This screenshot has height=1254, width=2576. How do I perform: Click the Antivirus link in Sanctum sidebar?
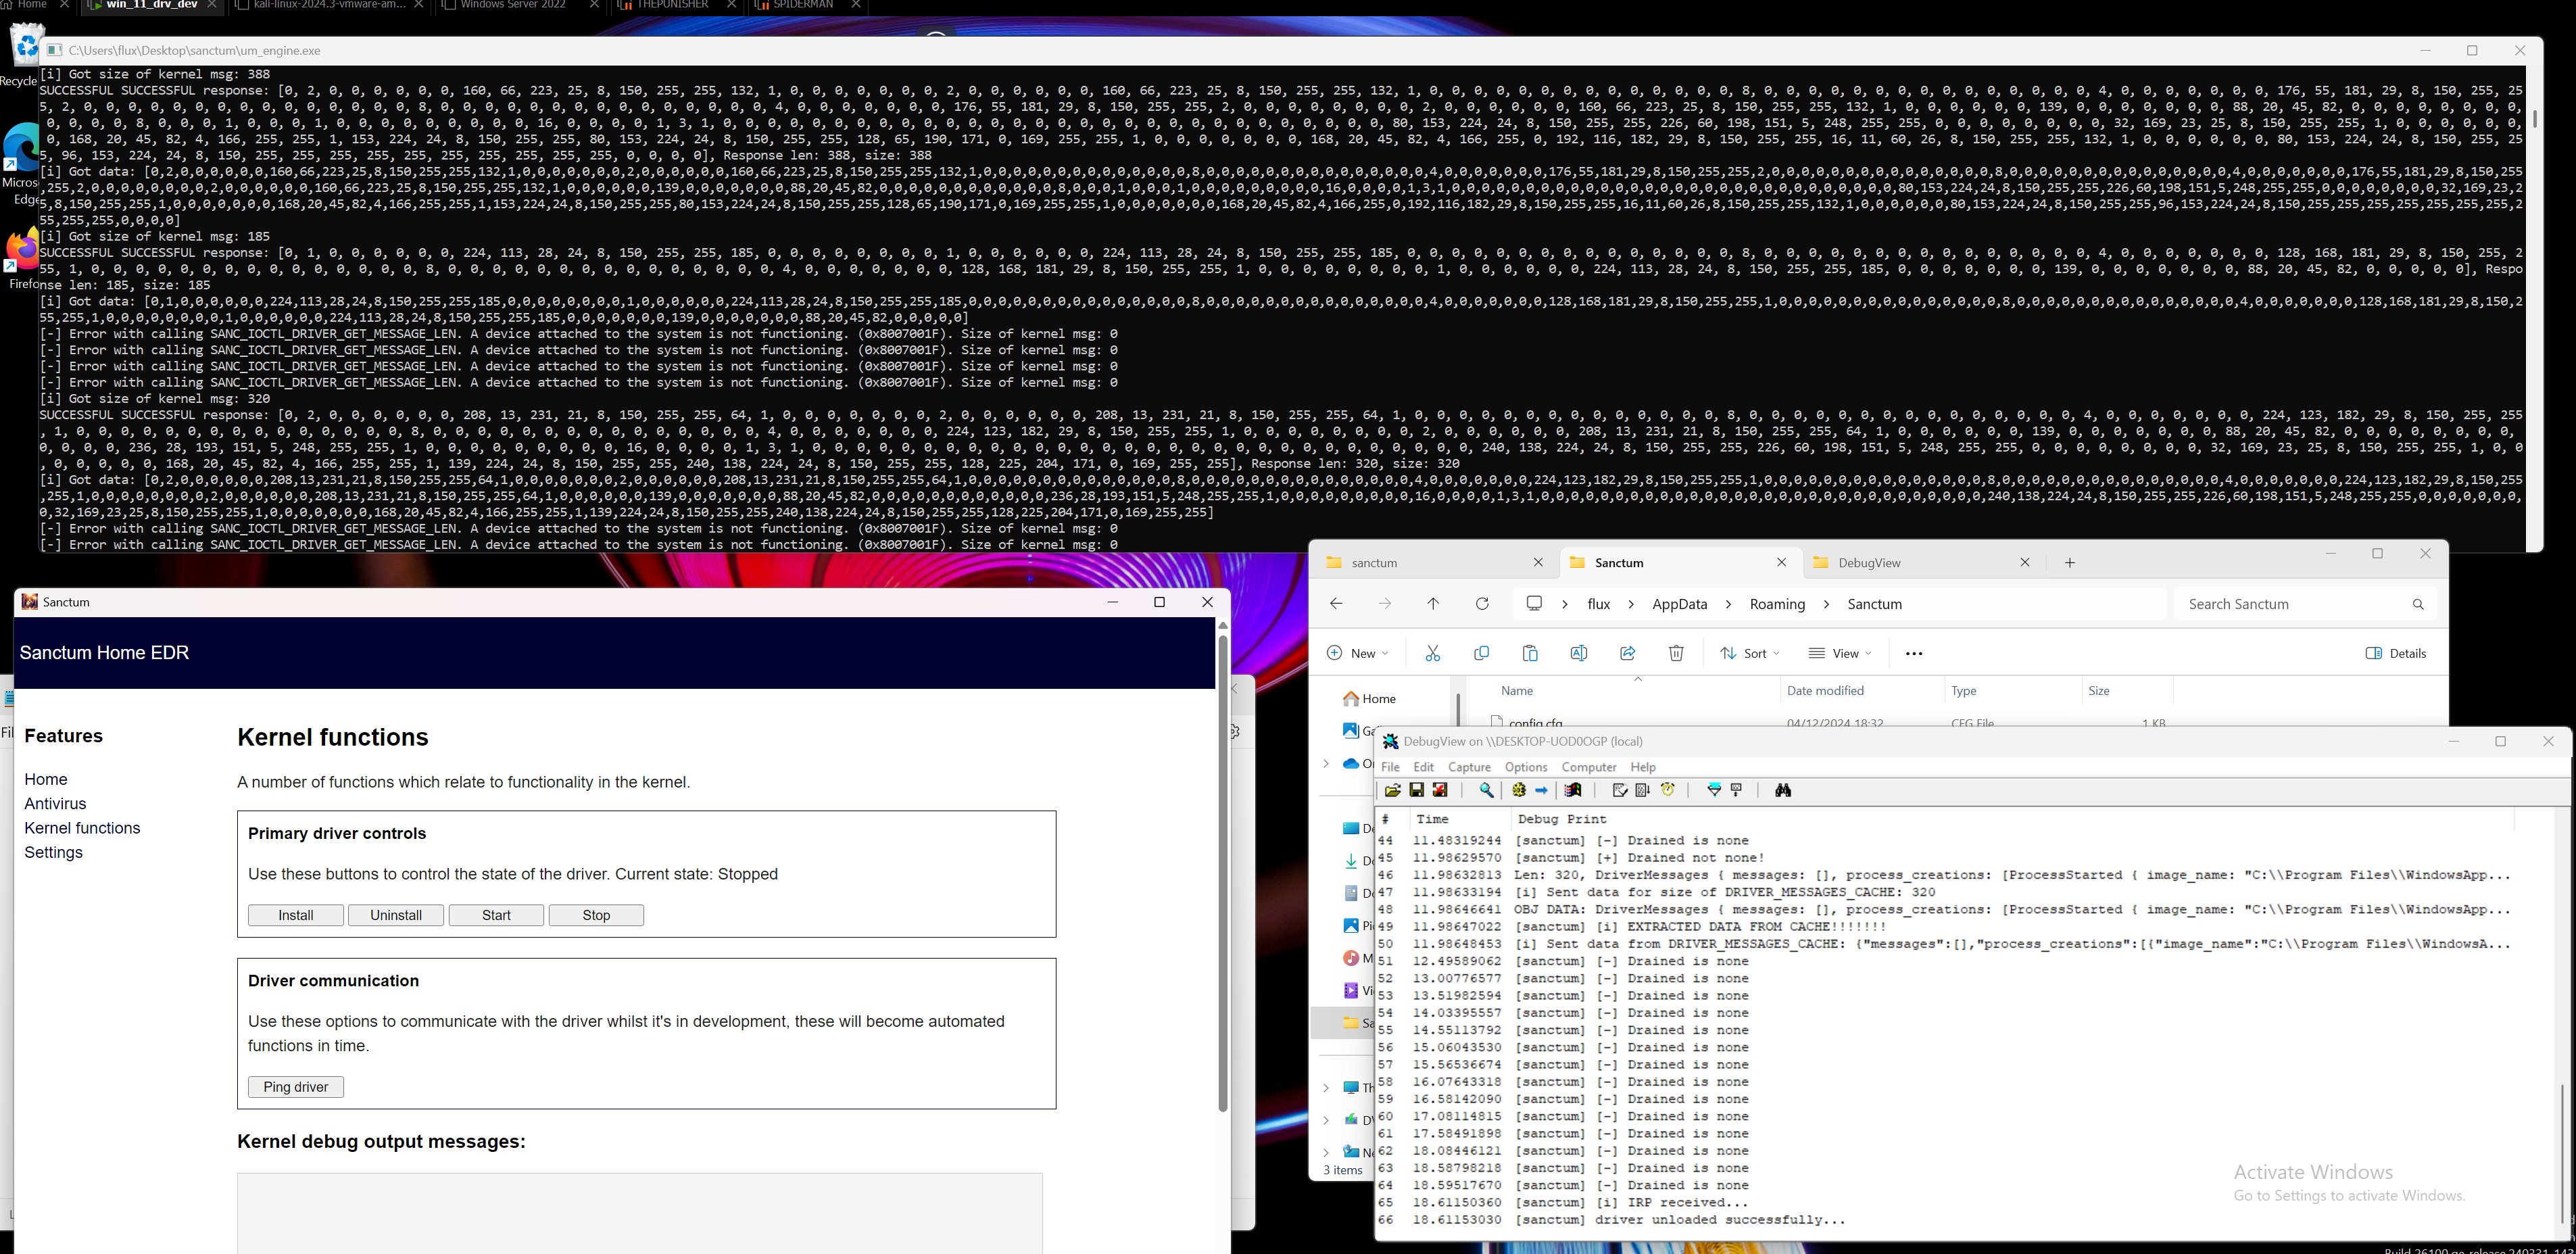point(55,804)
